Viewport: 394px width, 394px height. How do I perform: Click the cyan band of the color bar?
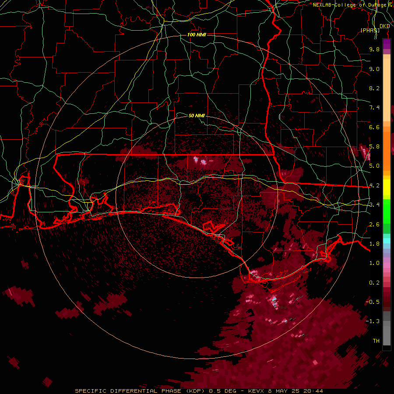tap(387, 240)
